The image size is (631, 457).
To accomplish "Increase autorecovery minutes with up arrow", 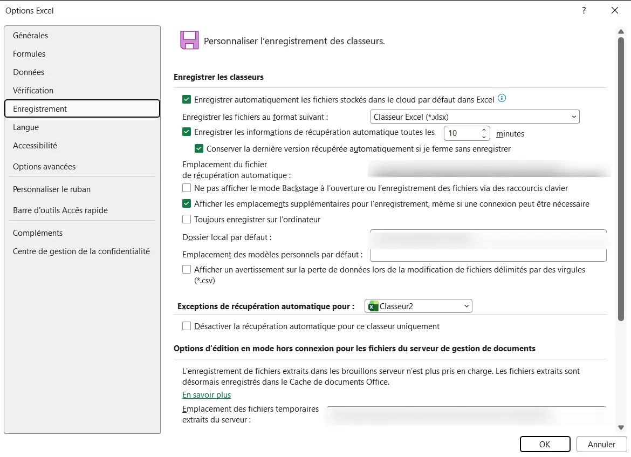I will click(484, 129).
